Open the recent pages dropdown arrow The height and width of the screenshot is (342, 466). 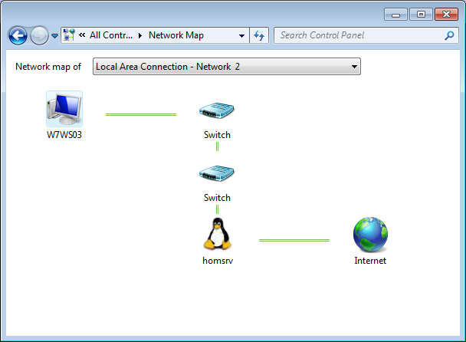click(x=54, y=36)
